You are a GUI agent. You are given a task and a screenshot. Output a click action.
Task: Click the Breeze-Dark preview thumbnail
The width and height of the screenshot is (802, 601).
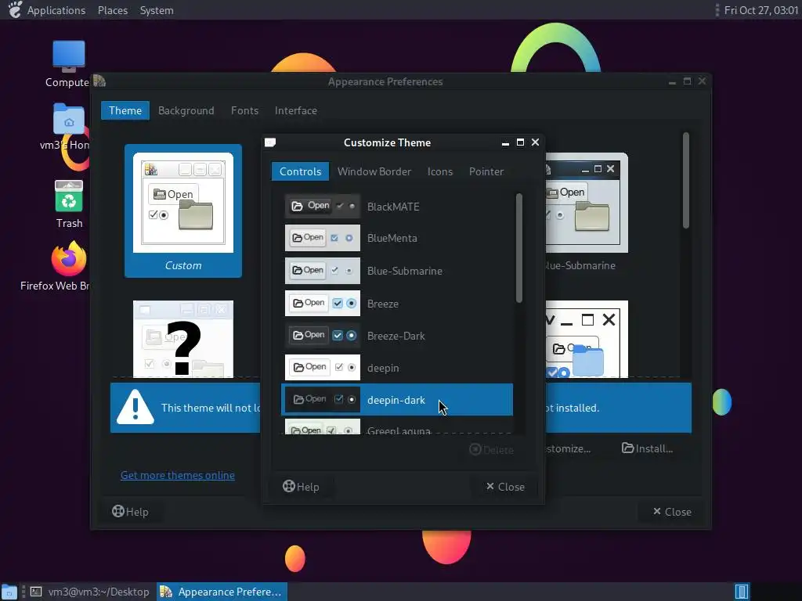click(322, 335)
